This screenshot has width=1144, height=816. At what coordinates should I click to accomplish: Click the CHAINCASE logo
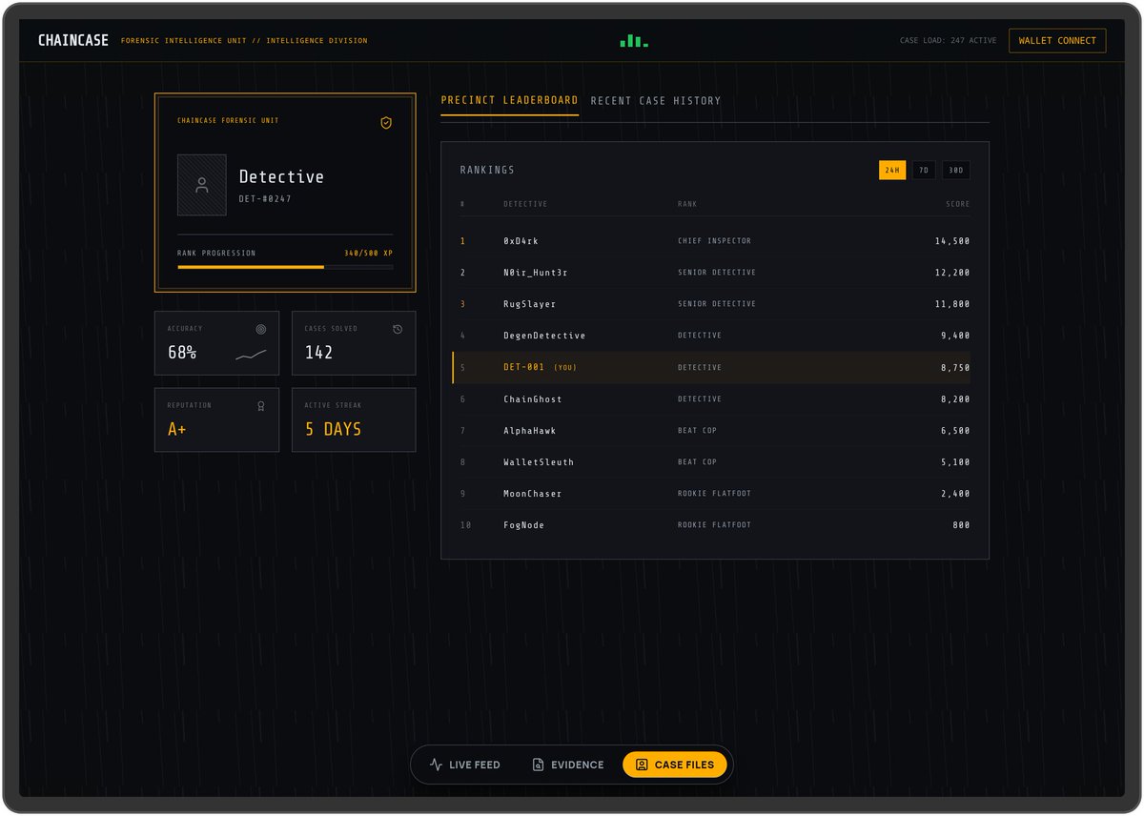[73, 41]
